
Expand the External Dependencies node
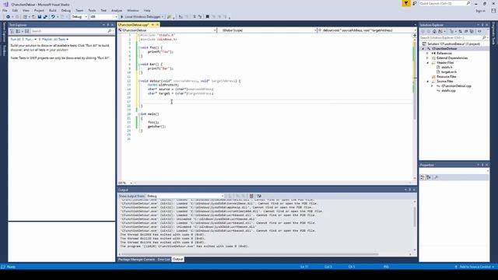(x=427, y=58)
